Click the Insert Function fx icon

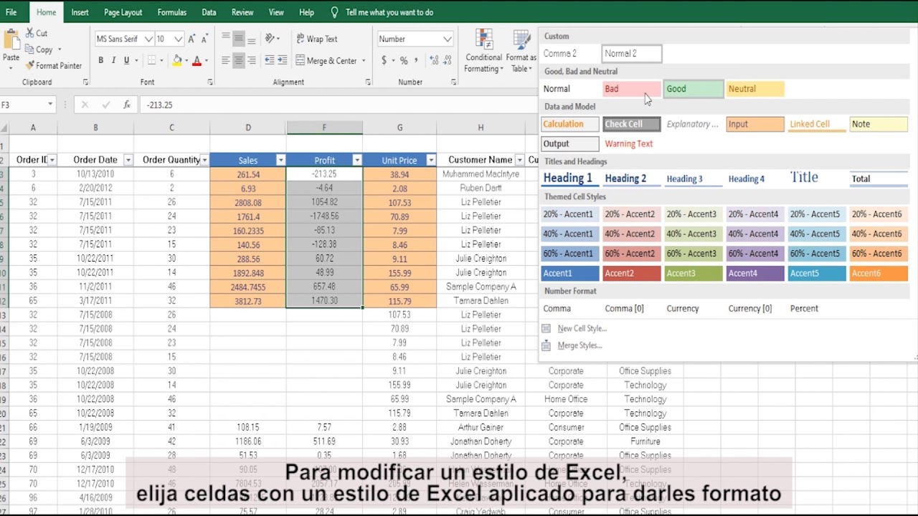[x=127, y=105]
